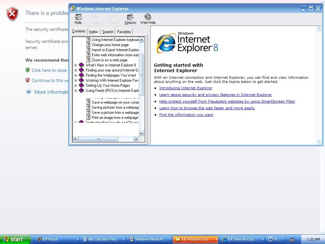The height and width of the screenshot is (244, 325).
Task: Switch to the Search tab
Action: coord(108,32)
